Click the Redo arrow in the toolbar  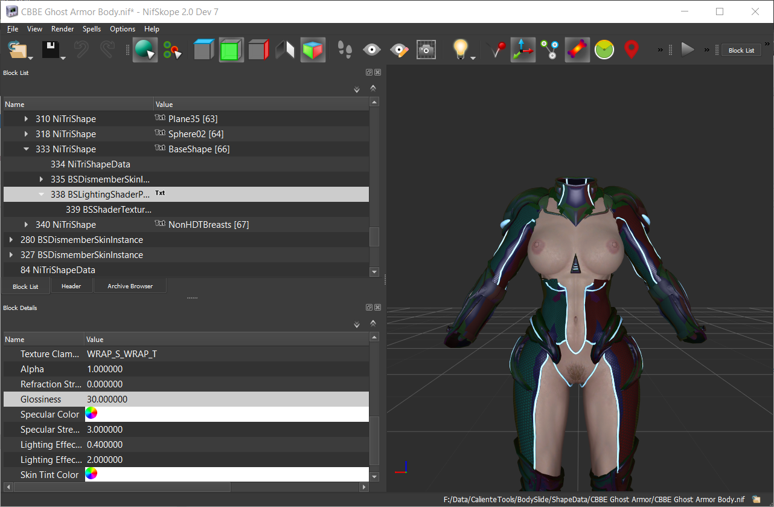click(x=108, y=50)
